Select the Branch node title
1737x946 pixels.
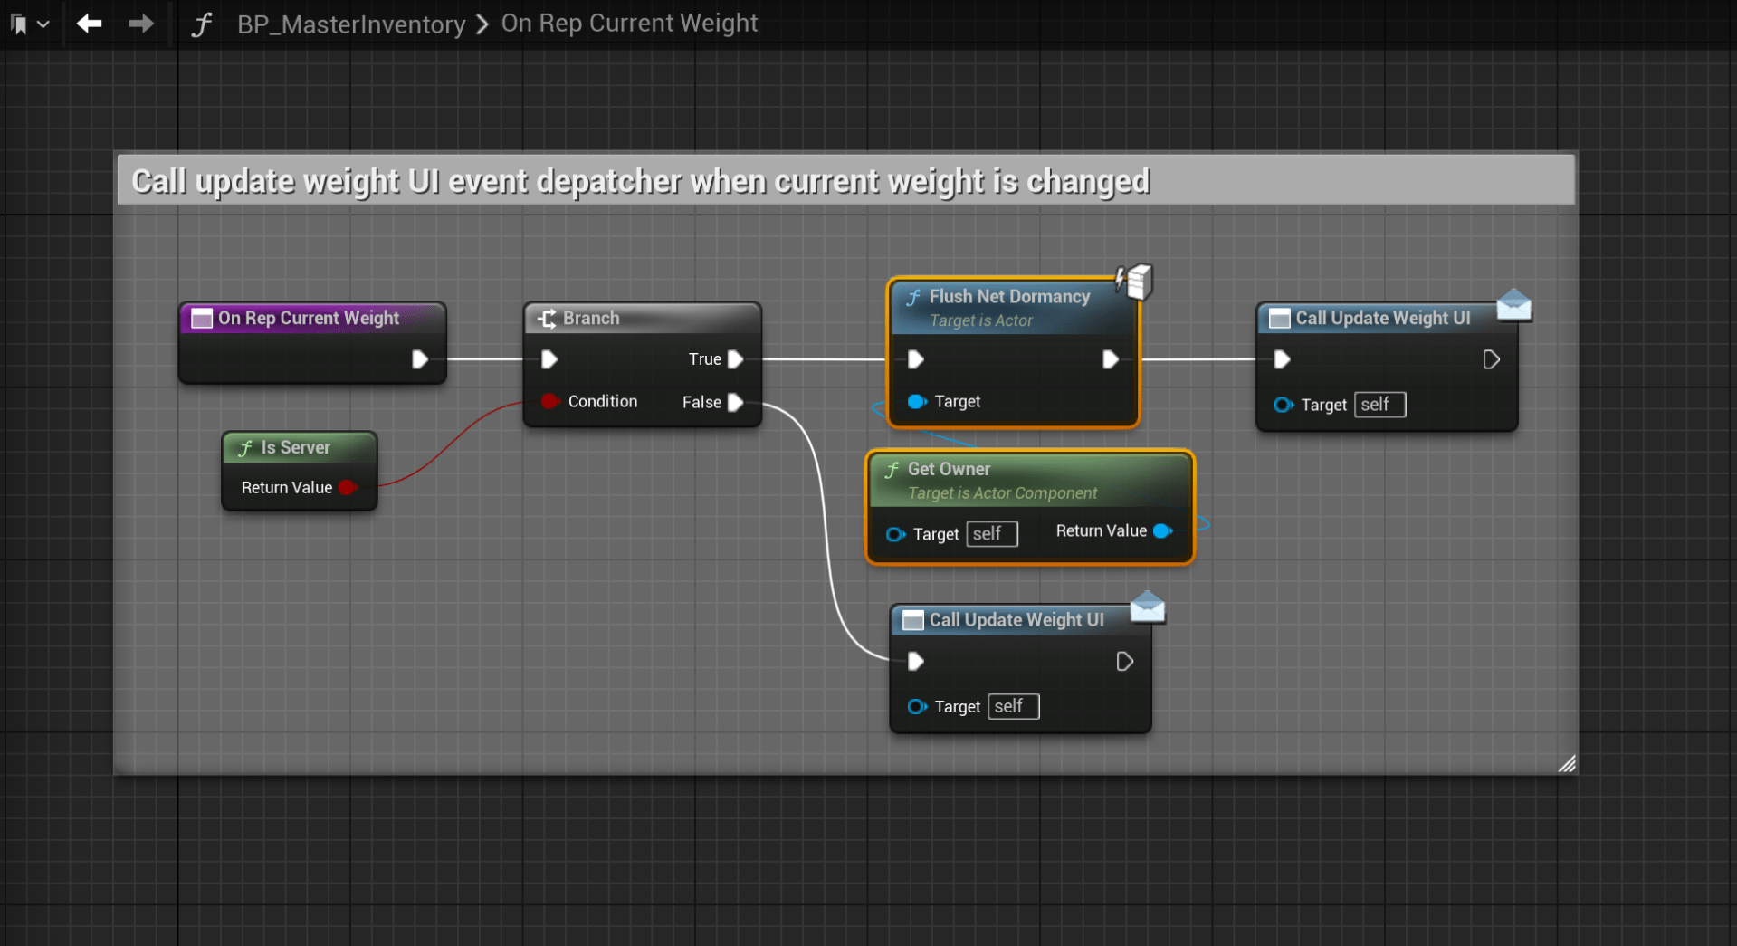point(591,318)
